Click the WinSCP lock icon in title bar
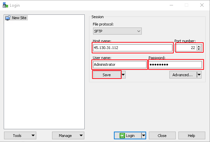The height and width of the screenshot is (142, 210). pyautogui.click(x=5, y=5)
